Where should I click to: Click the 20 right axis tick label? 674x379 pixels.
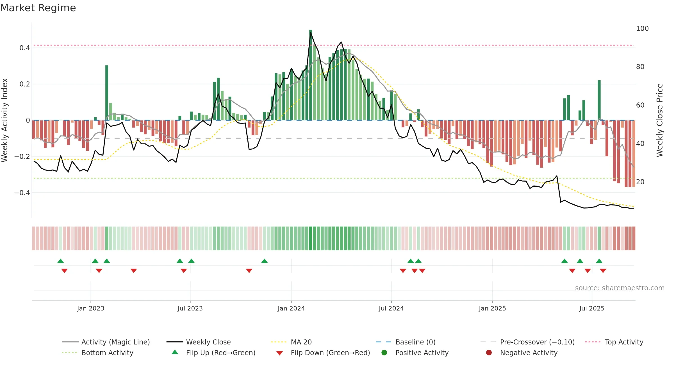pyautogui.click(x=640, y=182)
